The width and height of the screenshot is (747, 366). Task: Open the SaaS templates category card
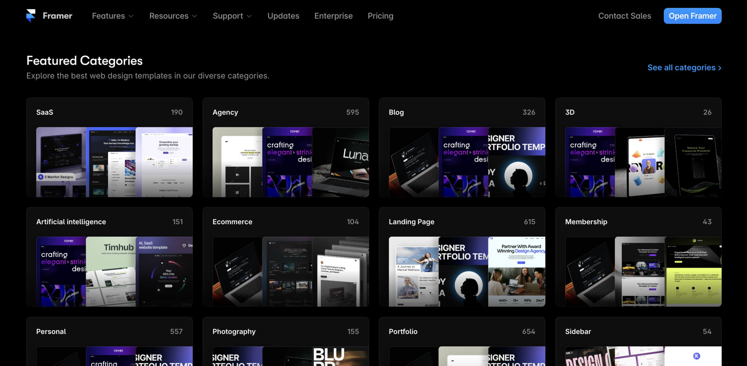click(109, 148)
